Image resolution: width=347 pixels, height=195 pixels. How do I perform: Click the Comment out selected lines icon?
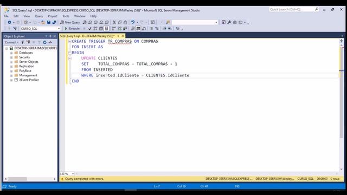[152, 29]
